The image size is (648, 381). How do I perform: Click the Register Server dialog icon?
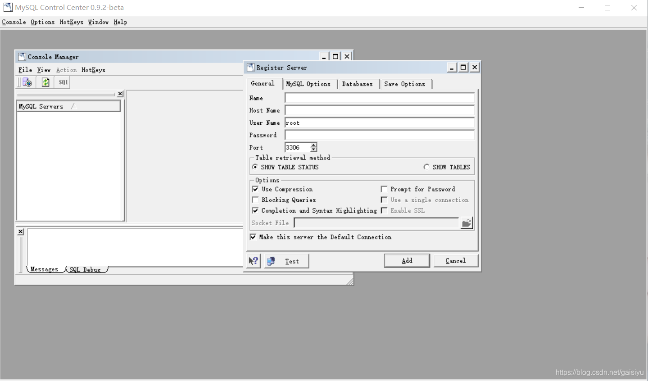(x=250, y=67)
